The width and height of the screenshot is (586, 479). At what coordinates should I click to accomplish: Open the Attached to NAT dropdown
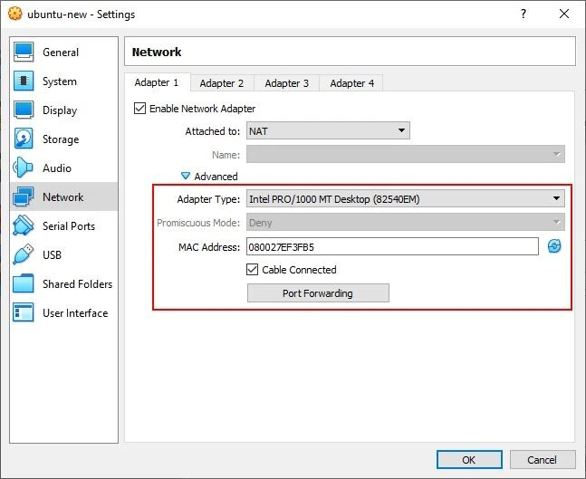pyautogui.click(x=327, y=131)
